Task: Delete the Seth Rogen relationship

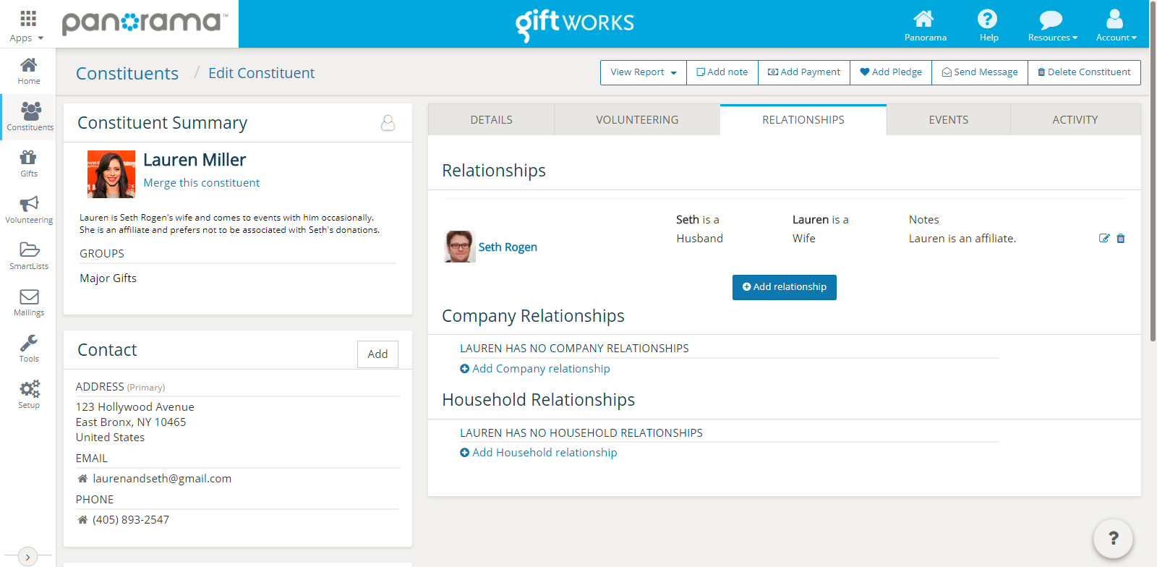Action: pos(1121,239)
